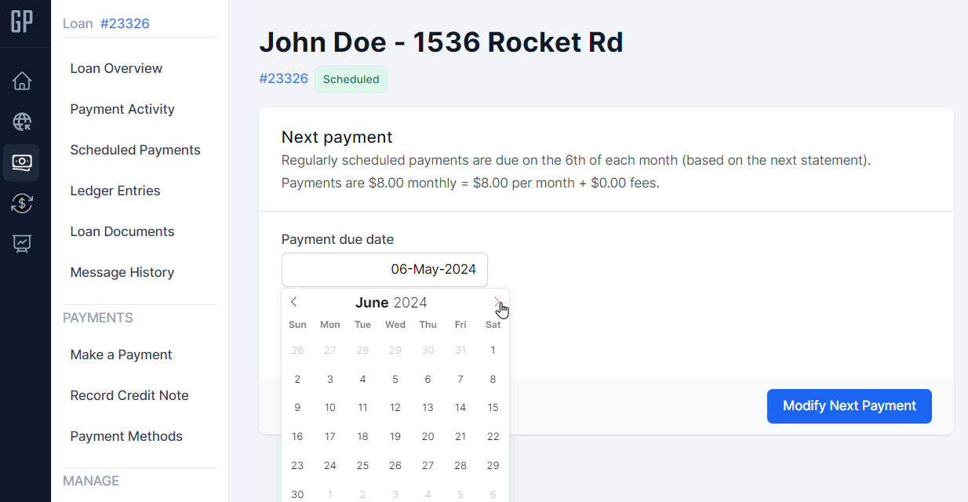Open the recurring dollar cycle icon
This screenshot has height=502, width=968.
[x=22, y=203]
